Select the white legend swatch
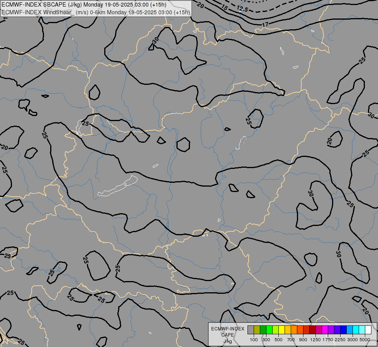This screenshot has height=347, width=378. (368, 330)
